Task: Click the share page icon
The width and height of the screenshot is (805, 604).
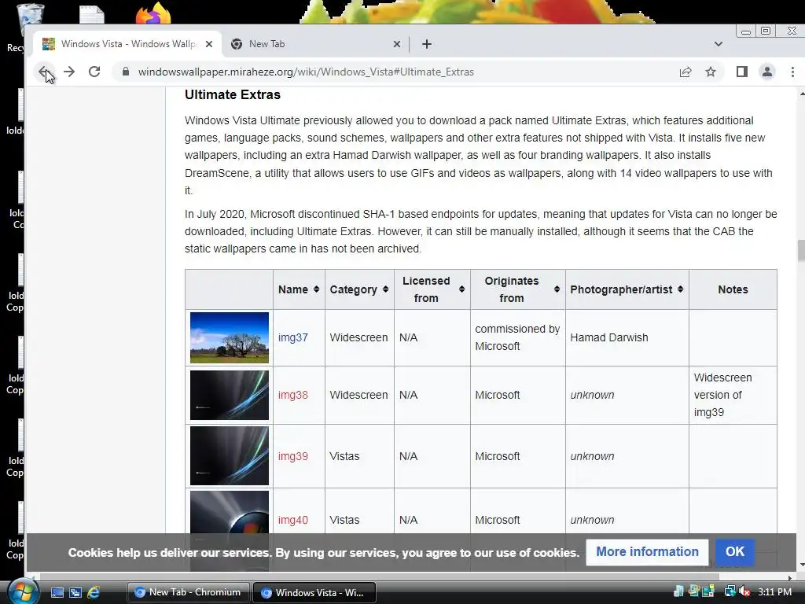Action: pyautogui.click(x=686, y=72)
